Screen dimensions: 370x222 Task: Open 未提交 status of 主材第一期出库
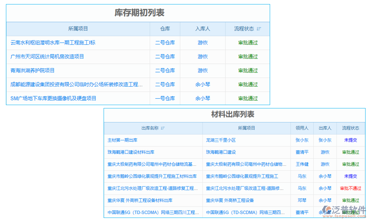pyautogui.click(x=350, y=140)
